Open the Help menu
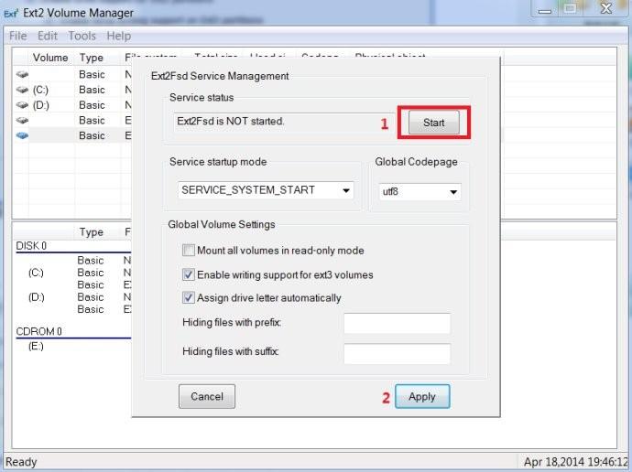632x472 pixels. click(x=118, y=36)
